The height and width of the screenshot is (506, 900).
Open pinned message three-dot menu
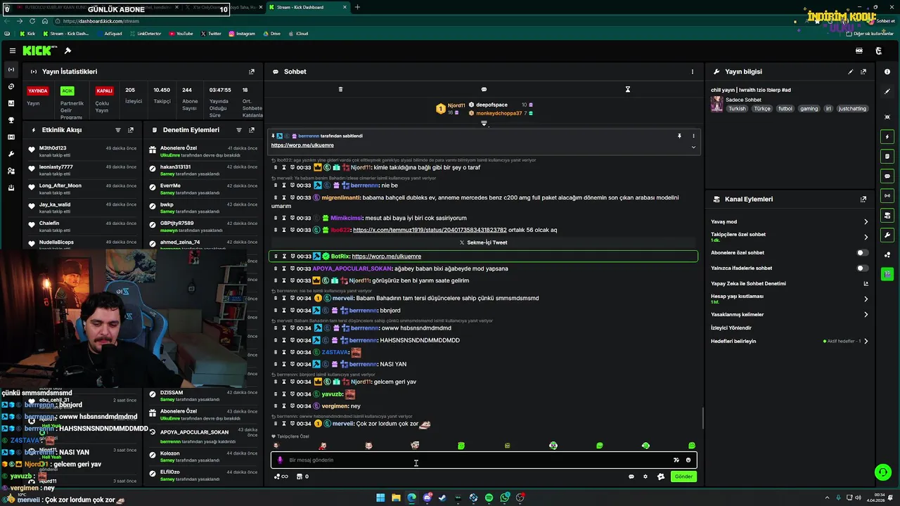[x=693, y=136]
